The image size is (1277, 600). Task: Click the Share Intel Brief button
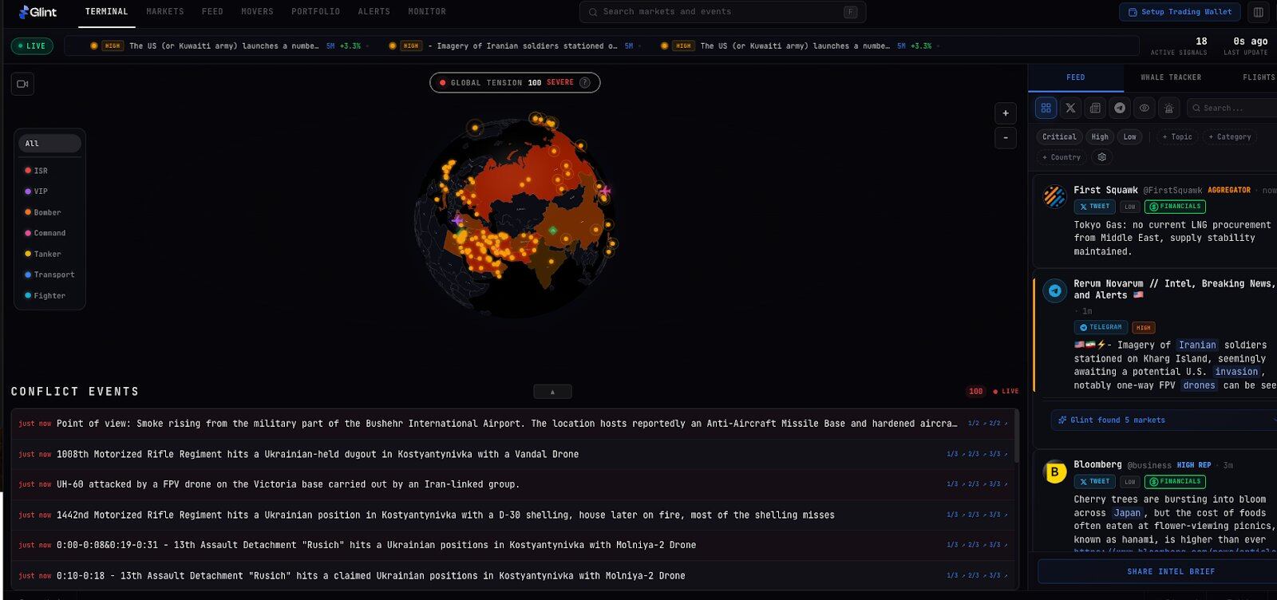pos(1171,571)
